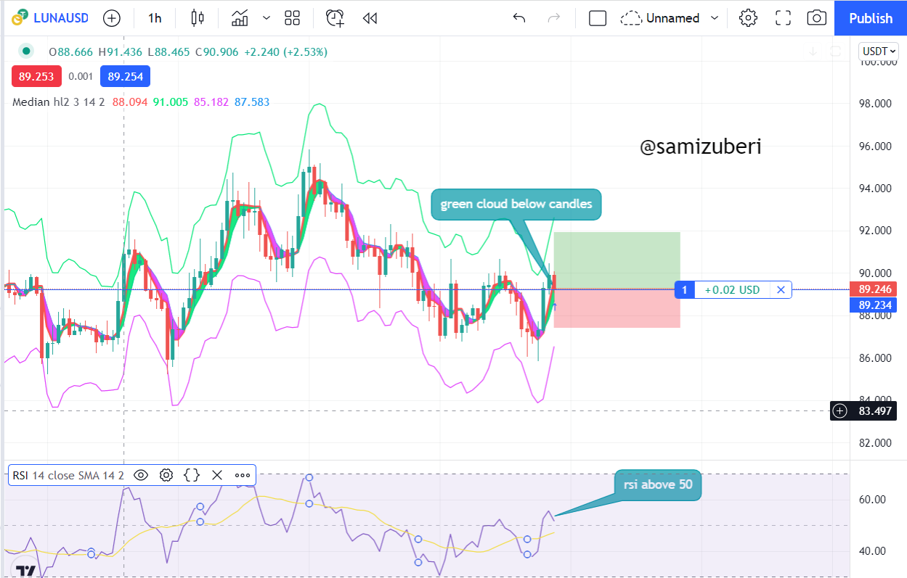Screen dimensions: 907x578
Task: Click the 0.001 spread value
Action: click(81, 76)
